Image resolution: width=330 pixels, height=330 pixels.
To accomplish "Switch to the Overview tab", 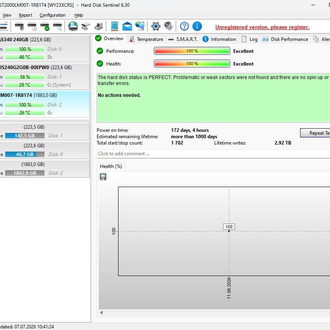I will (110, 39).
